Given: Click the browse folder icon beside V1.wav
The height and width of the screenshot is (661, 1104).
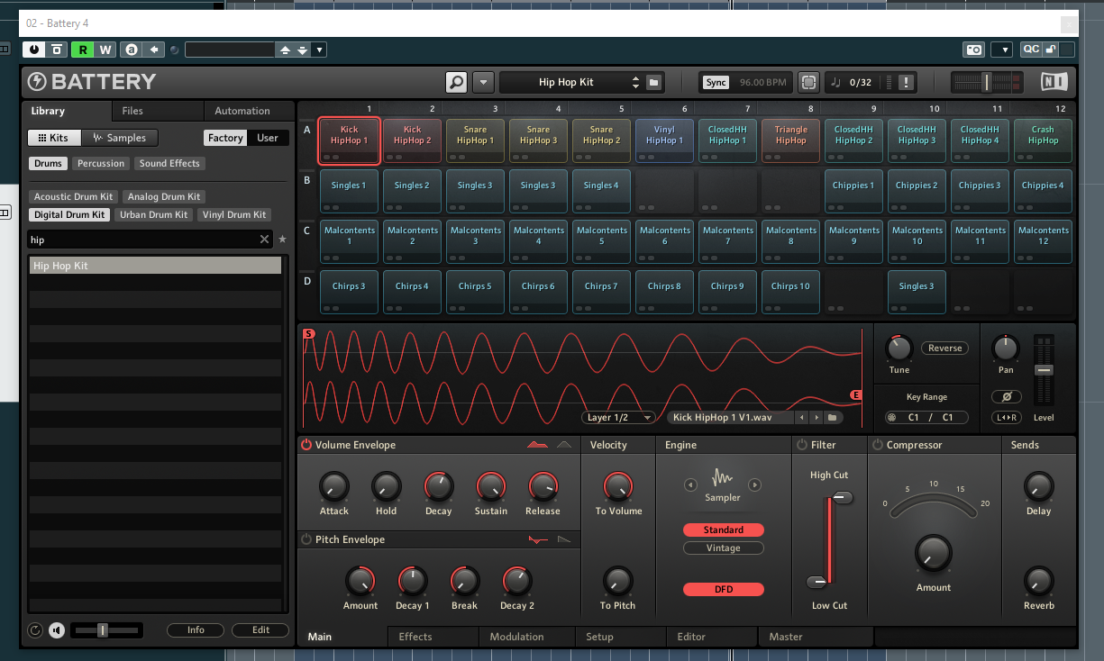Looking at the screenshot, I should 832,417.
